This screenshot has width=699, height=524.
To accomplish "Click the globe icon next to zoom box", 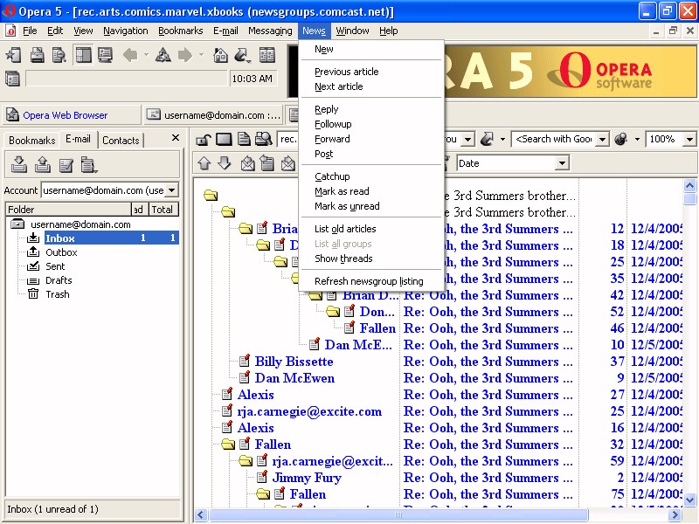I will (x=621, y=140).
